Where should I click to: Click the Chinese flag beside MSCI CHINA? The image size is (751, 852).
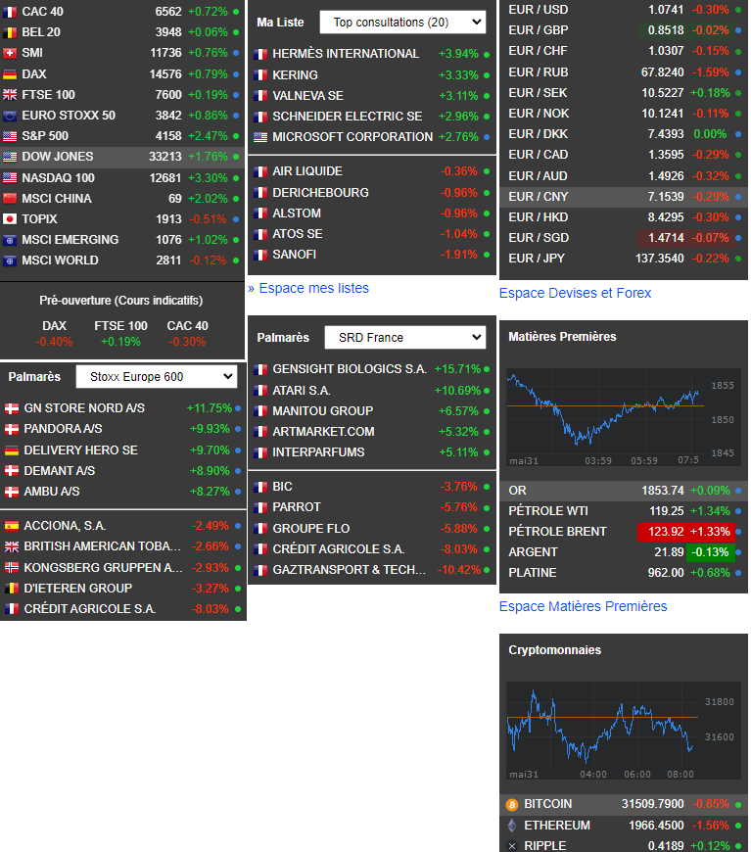pos(10,199)
